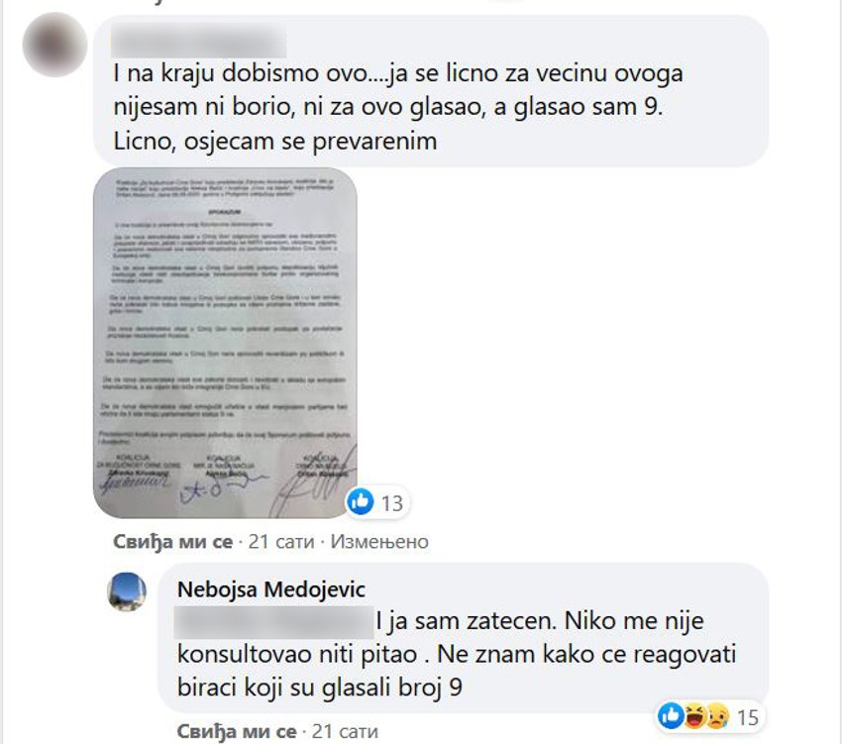
Task: Click the first comment text bubble
Action: (x=431, y=90)
